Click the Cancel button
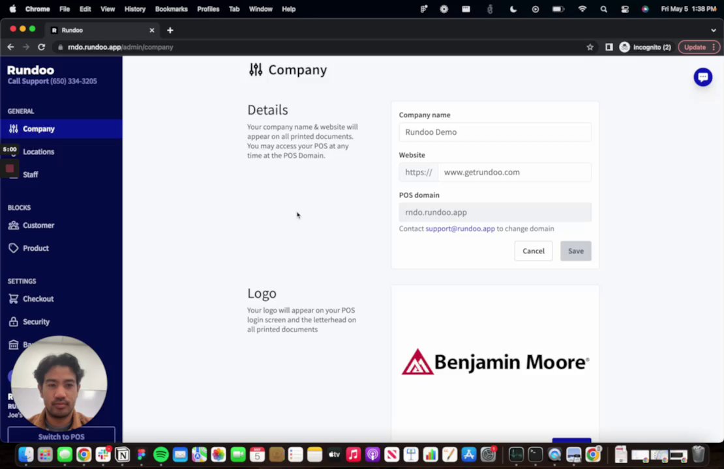 coord(534,251)
